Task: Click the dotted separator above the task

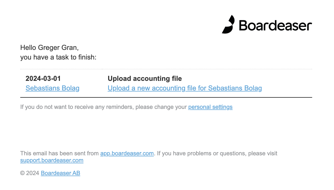Action: click(x=166, y=69)
